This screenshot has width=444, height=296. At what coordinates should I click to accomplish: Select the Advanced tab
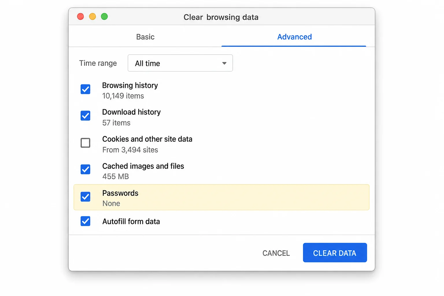point(294,37)
